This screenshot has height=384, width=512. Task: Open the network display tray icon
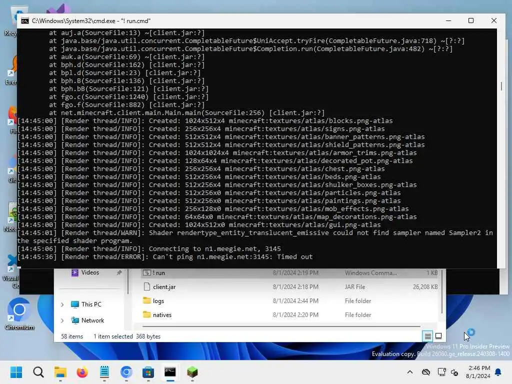(442, 372)
